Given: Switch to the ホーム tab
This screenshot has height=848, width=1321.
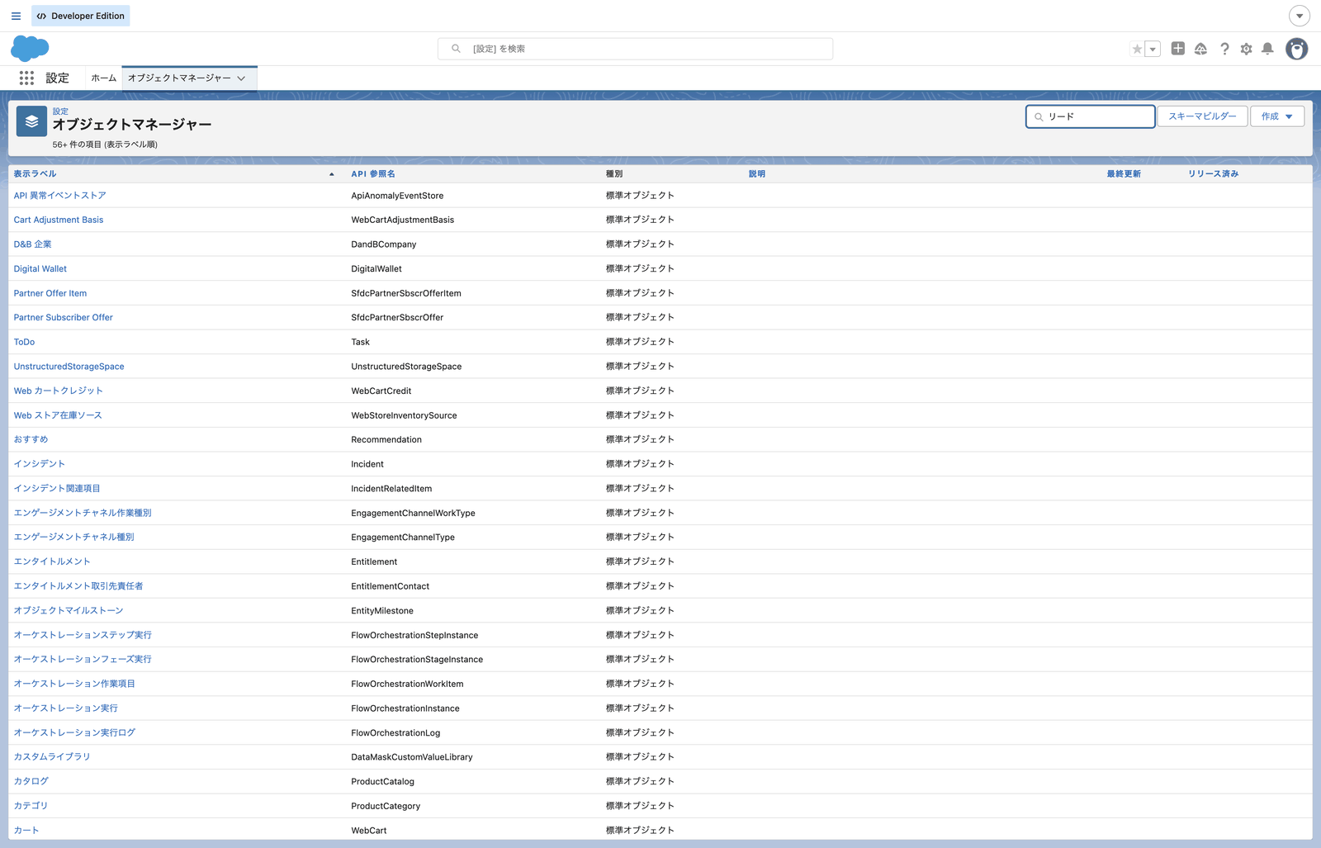Looking at the screenshot, I should point(104,78).
